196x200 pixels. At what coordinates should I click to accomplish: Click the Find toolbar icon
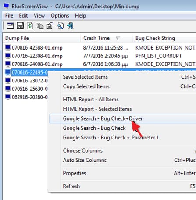[x=60, y=26]
